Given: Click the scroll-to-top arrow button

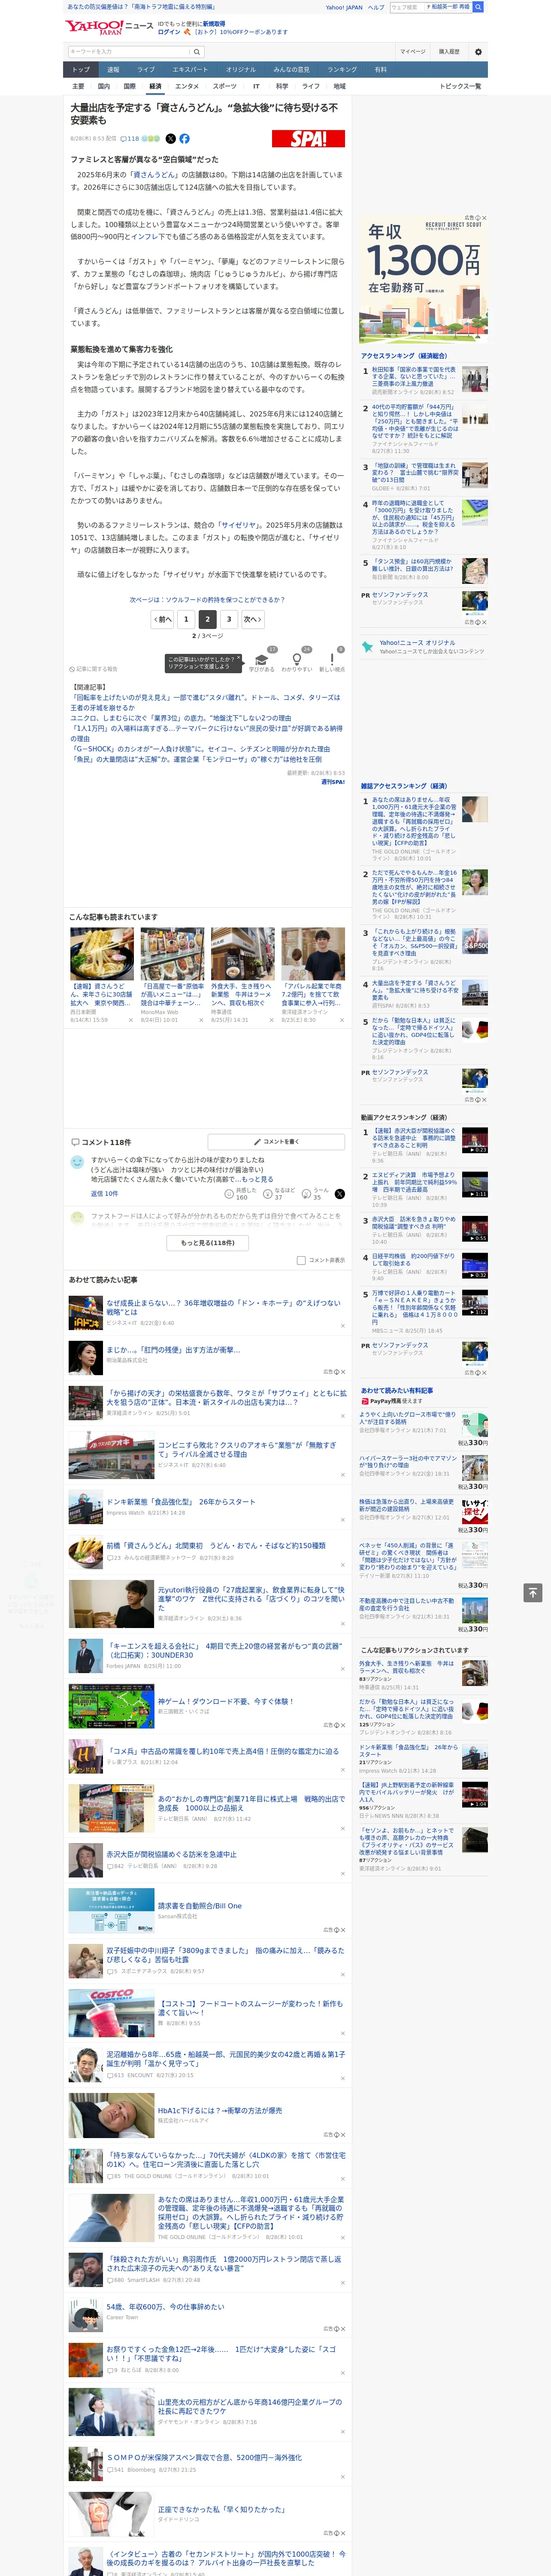Looking at the screenshot, I should click(x=532, y=1592).
